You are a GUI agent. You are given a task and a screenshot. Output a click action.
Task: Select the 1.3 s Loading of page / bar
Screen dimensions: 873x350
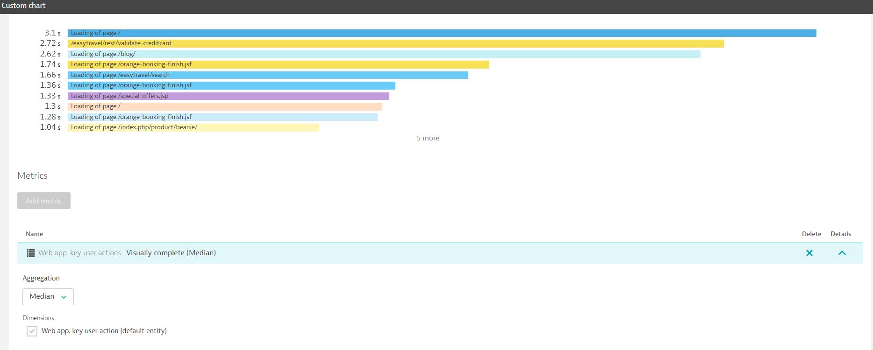pos(225,106)
